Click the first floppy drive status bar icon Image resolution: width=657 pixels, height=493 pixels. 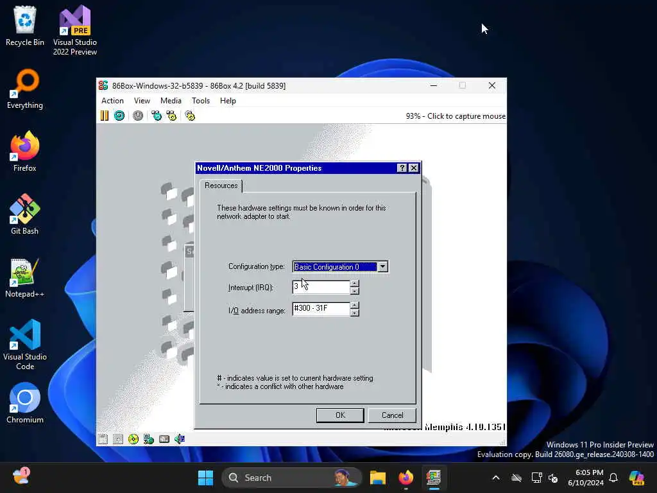103,439
